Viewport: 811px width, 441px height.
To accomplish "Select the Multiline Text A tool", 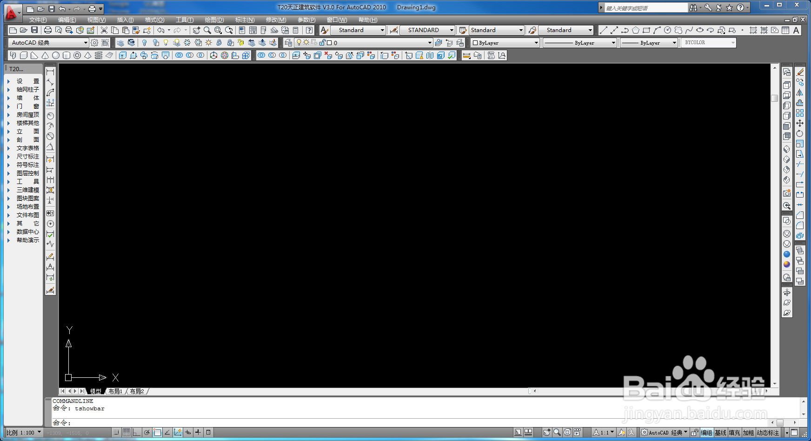I will pos(796,30).
